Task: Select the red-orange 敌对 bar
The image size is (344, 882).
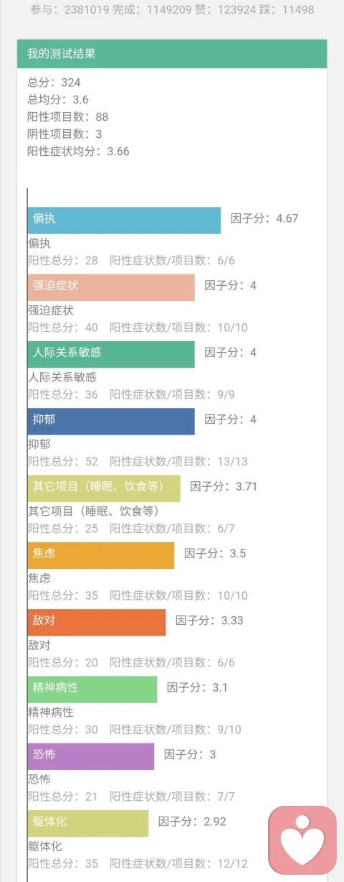Action: click(x=97, y=623)
